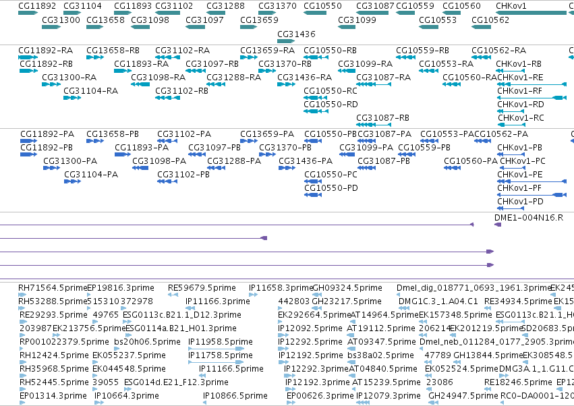The image size is (574, 406).
Task: Click EST bs20h06.5prime
Action: tap(147, 342)
